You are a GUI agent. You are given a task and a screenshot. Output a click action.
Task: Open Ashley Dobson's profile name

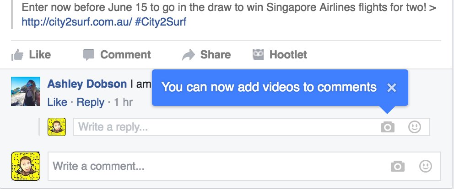pyautogui.click(x=87, y=84)
